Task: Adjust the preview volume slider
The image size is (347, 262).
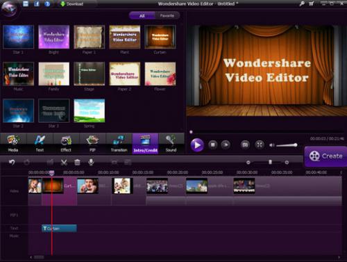Action: click(x=287, y=145)
